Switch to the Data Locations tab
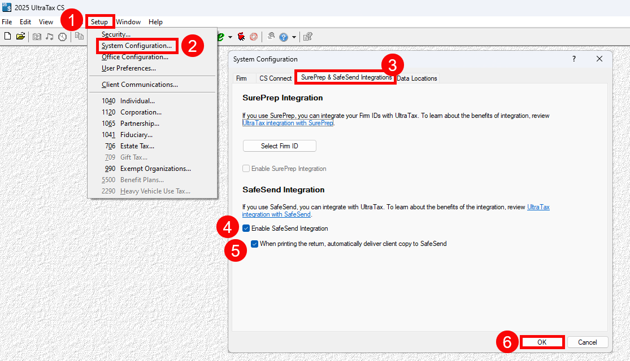630x361 pixels. tap(417, 78)
